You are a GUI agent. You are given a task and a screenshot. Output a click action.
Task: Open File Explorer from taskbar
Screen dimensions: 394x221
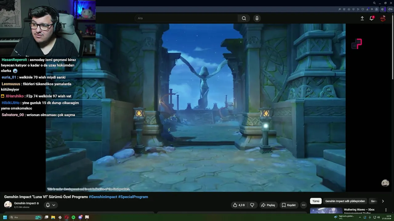tap(53, 217)
